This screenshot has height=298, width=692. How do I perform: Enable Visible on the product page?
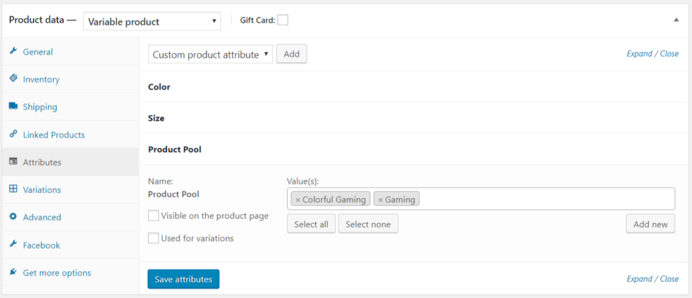click(153, 216)
